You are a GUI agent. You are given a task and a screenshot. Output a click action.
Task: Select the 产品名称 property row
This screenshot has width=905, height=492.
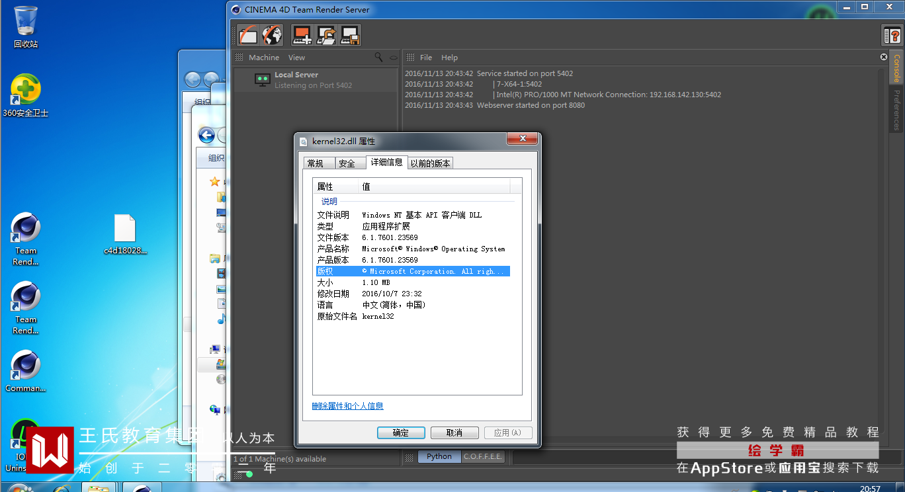click(413, 249)
